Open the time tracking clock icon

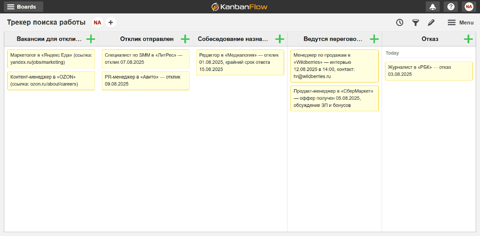[399, 23]
